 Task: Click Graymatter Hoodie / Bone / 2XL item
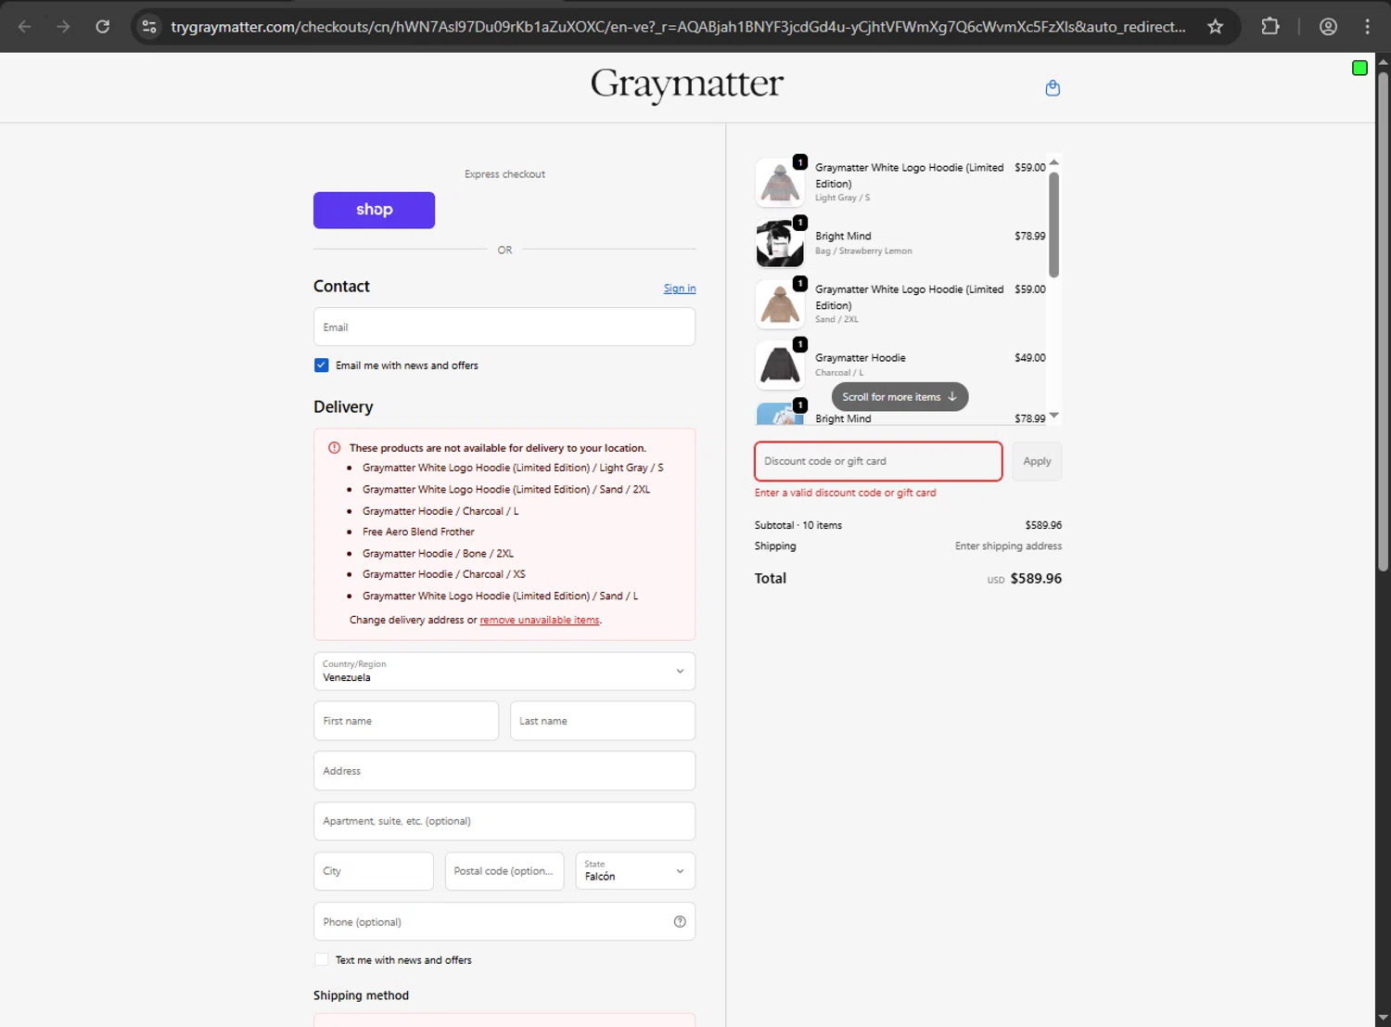click(x=438, y=553)
